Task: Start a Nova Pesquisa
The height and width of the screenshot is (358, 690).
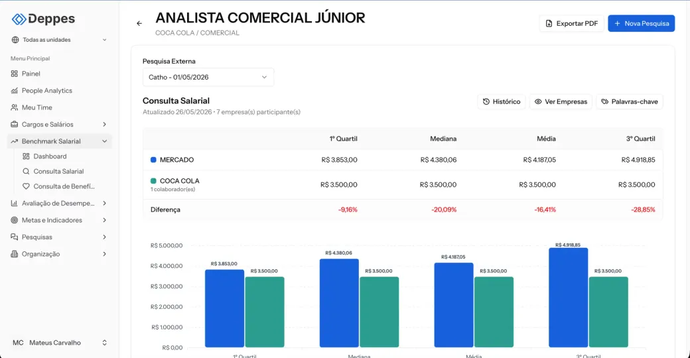Action: click(x=641, y=23)
